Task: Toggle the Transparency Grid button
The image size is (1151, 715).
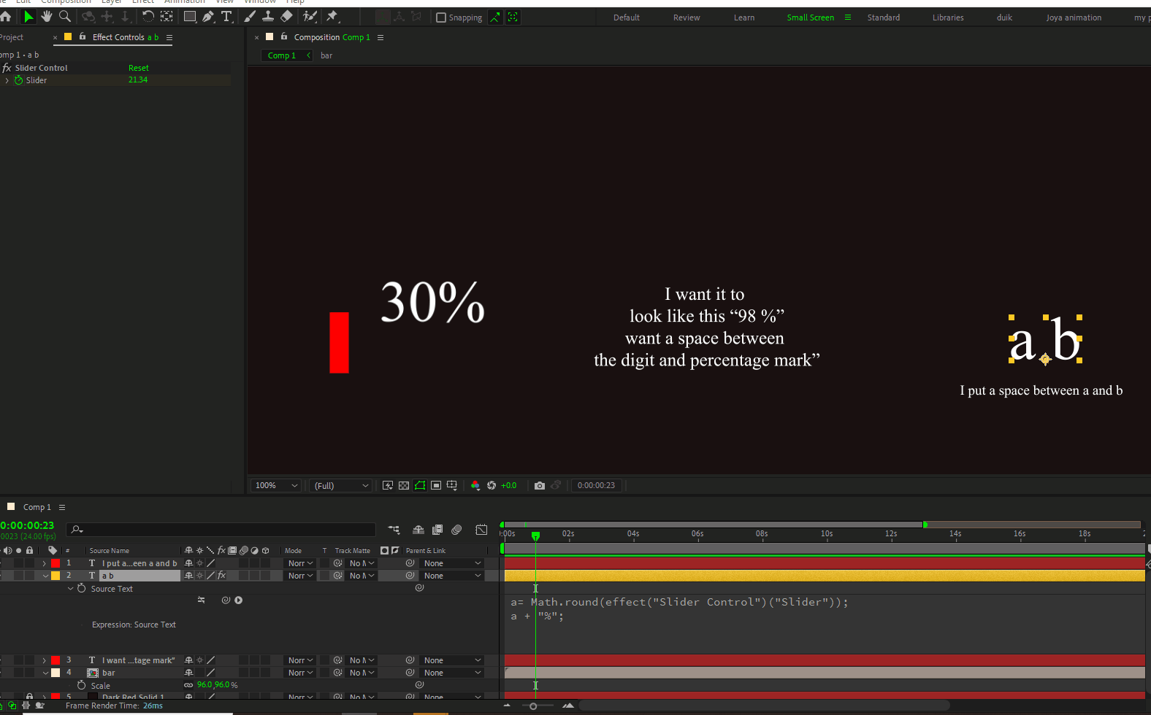Action: pyautogui.click(x=404, y=485)
